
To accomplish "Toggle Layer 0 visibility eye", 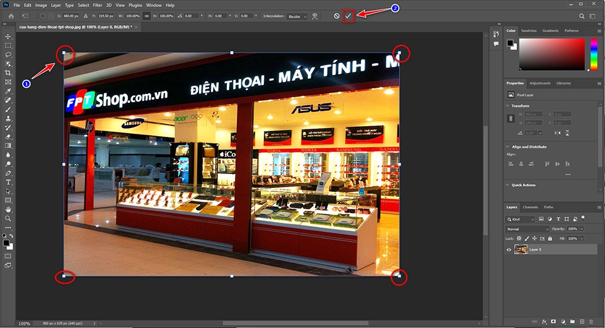I will pos(509,250).
